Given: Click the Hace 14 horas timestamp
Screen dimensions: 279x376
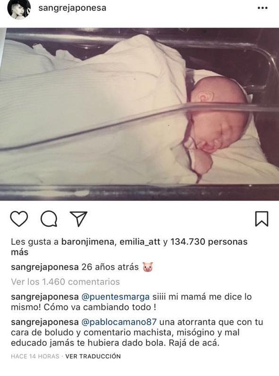Looking at the screenshot, I should (x=35, y=356).
